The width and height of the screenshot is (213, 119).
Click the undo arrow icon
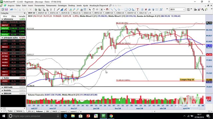[x=12, y=10]
